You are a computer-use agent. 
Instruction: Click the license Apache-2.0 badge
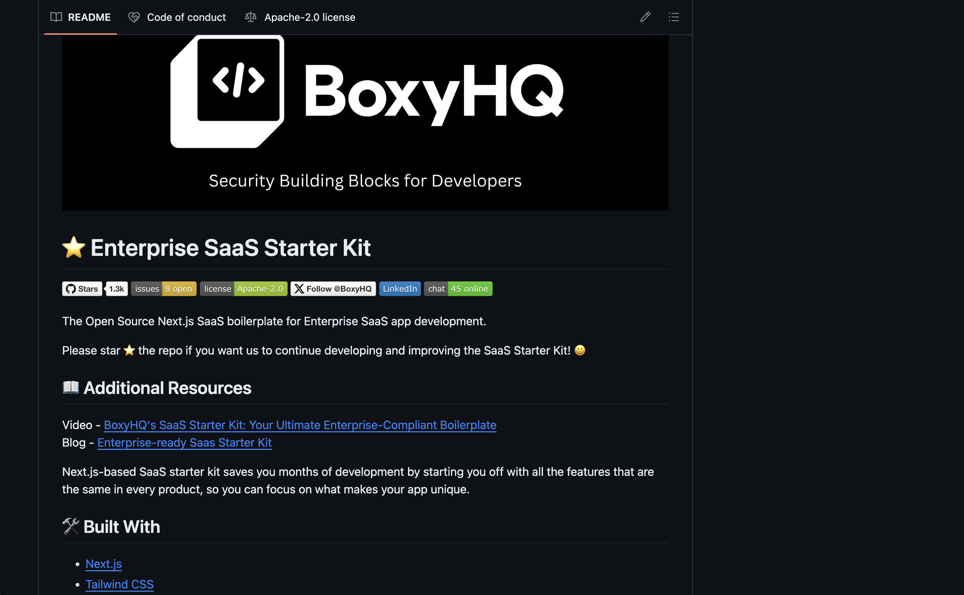[x=243, y=289]
